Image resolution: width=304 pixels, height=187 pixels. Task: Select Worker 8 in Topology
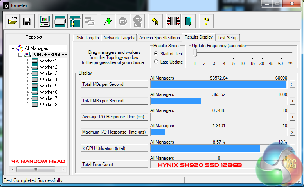click(48, 104)
